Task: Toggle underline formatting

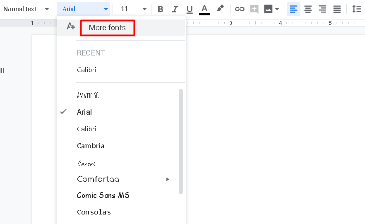Action: click(190, 9)
